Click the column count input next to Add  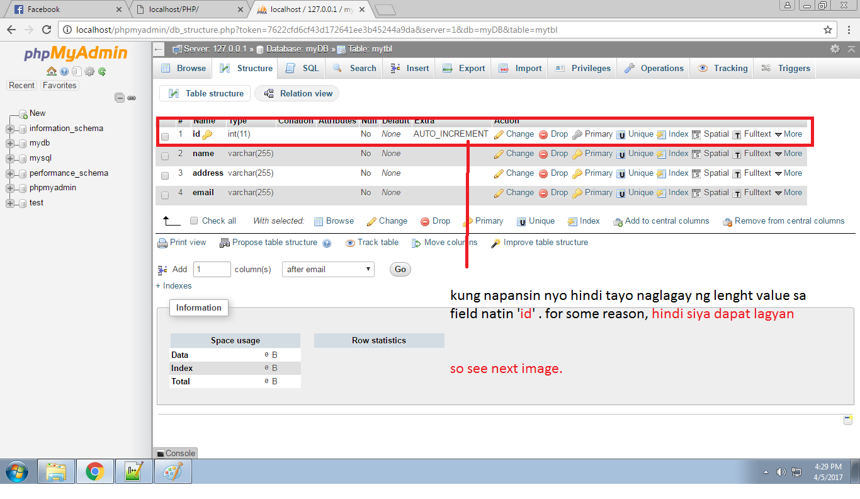click(x=212, y=269)
